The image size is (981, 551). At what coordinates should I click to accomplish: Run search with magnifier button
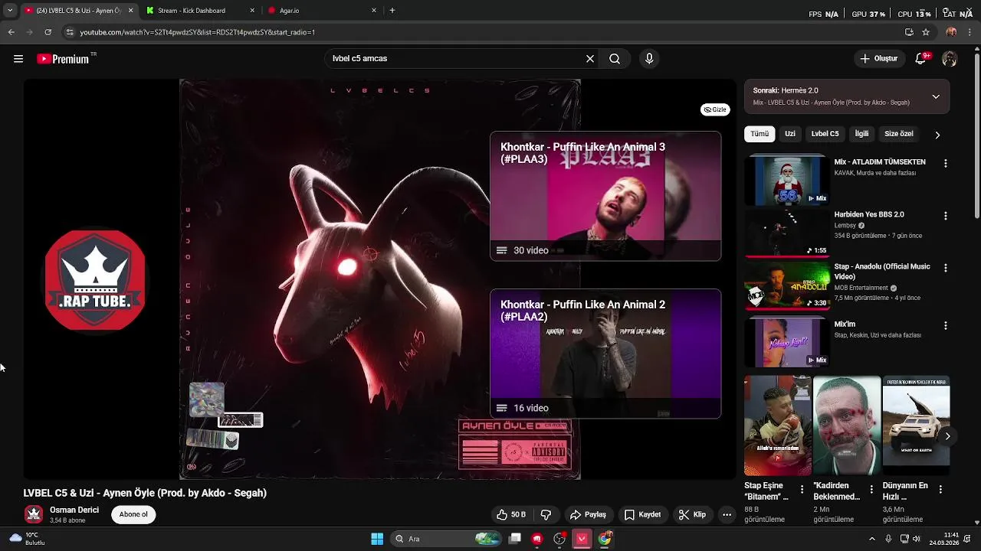point(615,59)
